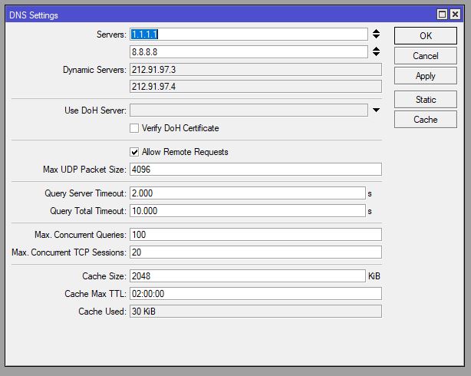The height and width of the screenshot is (376, 471).
Task: Click the 8.8.8.8 server field
Action: (x=249, y=52)
